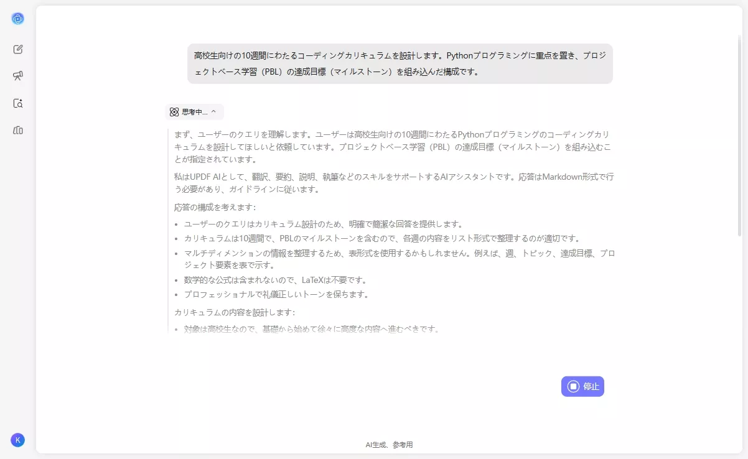Image resolution: width=748 pixels, height=459 pixels.
Task: Click the K user avatar at bottom left
Action: pos(18,440)
